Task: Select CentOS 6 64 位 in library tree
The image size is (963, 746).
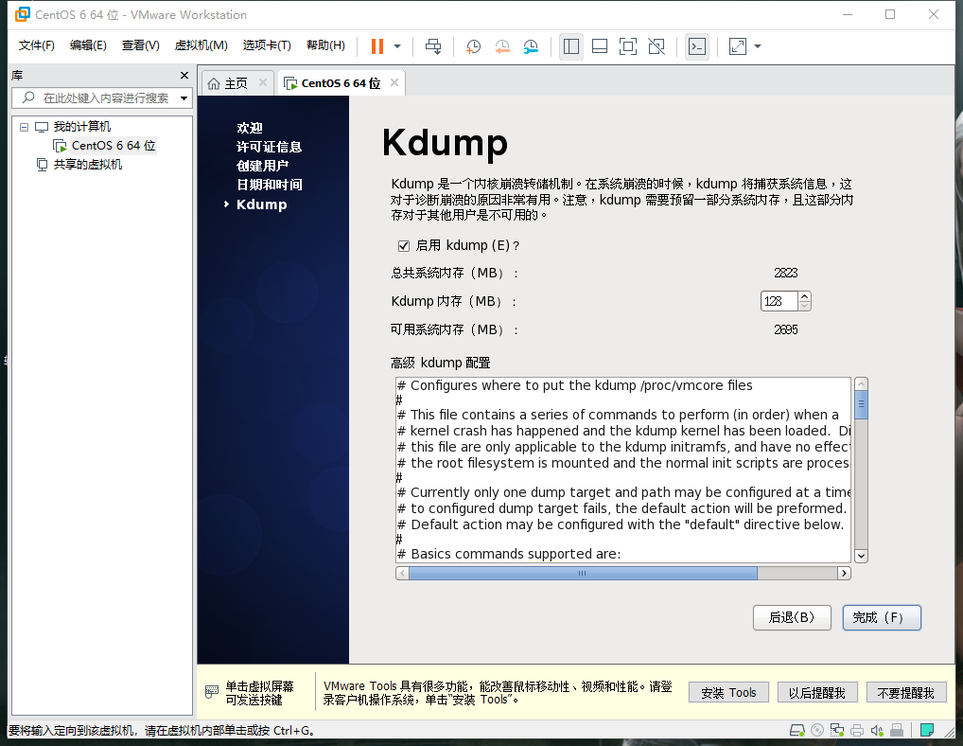Action: click(x=113, y=146)
